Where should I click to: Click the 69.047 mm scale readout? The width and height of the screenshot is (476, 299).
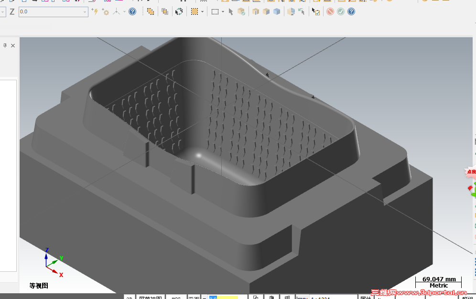pos(439,279)
